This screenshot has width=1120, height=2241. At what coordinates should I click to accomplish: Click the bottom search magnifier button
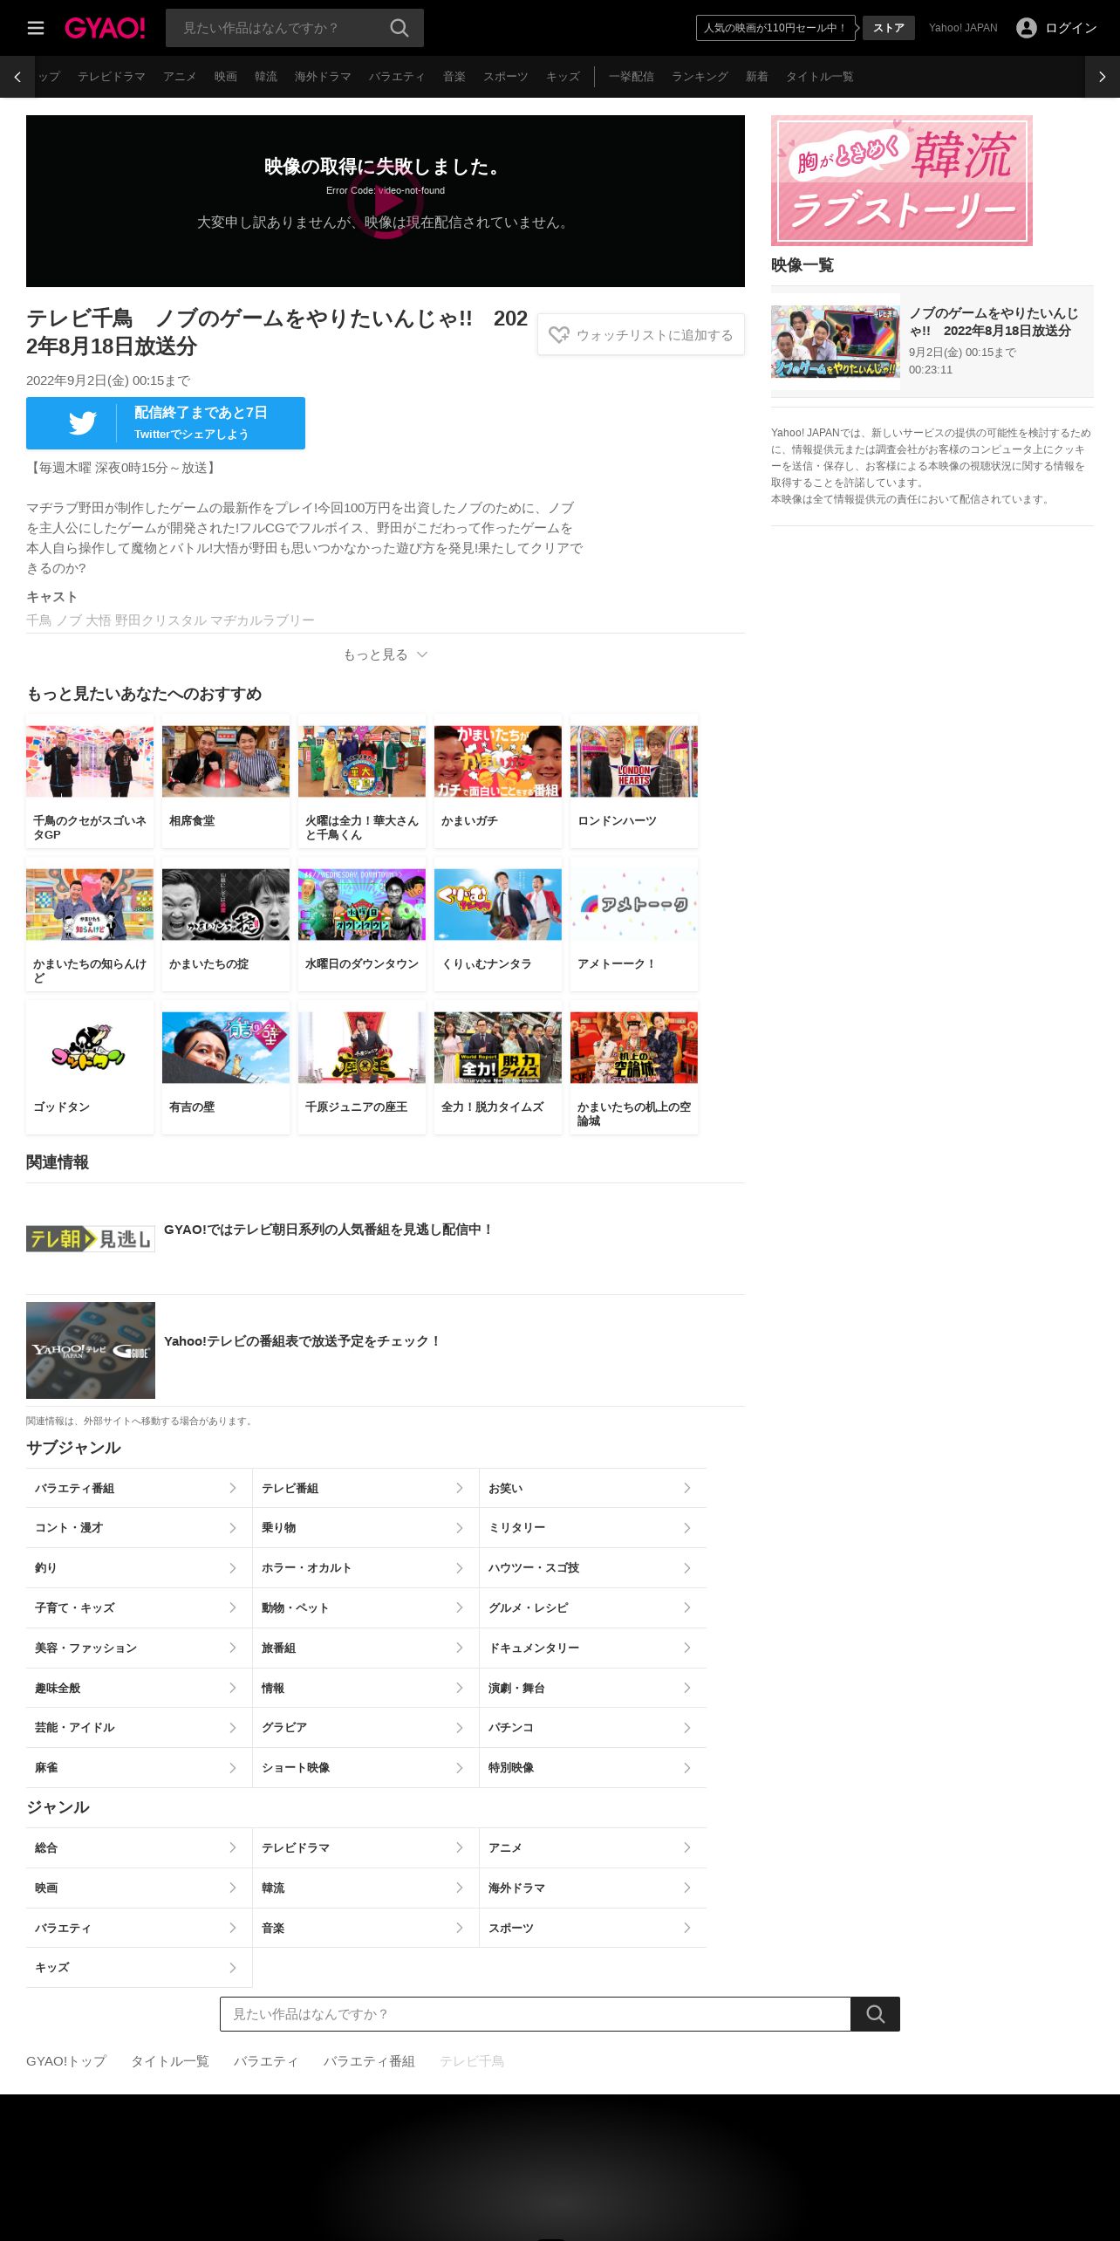pos(876,2014)
